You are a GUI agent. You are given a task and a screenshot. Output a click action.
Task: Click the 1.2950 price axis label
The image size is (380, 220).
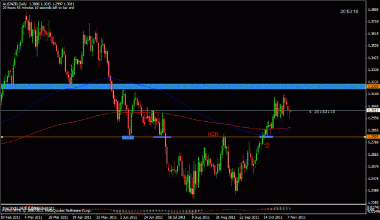click(x=373, y=118)
